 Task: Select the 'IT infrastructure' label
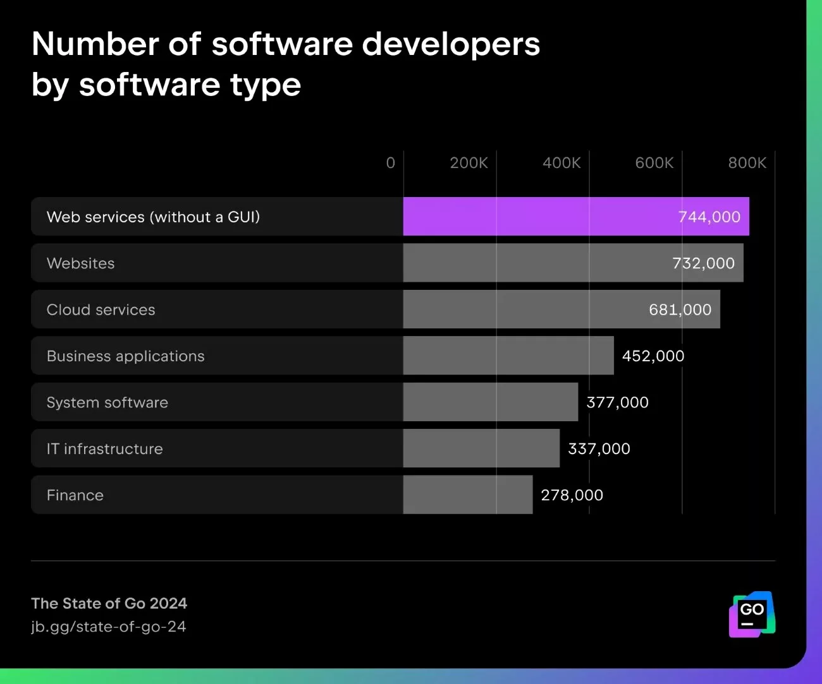click(104, 449)
